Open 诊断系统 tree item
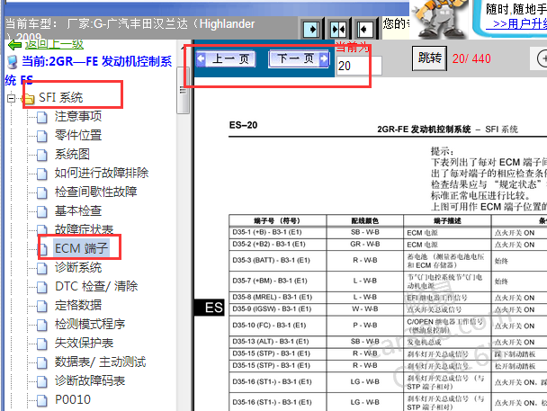This screenshot has width=547, height=411. (x=78, y=267)
